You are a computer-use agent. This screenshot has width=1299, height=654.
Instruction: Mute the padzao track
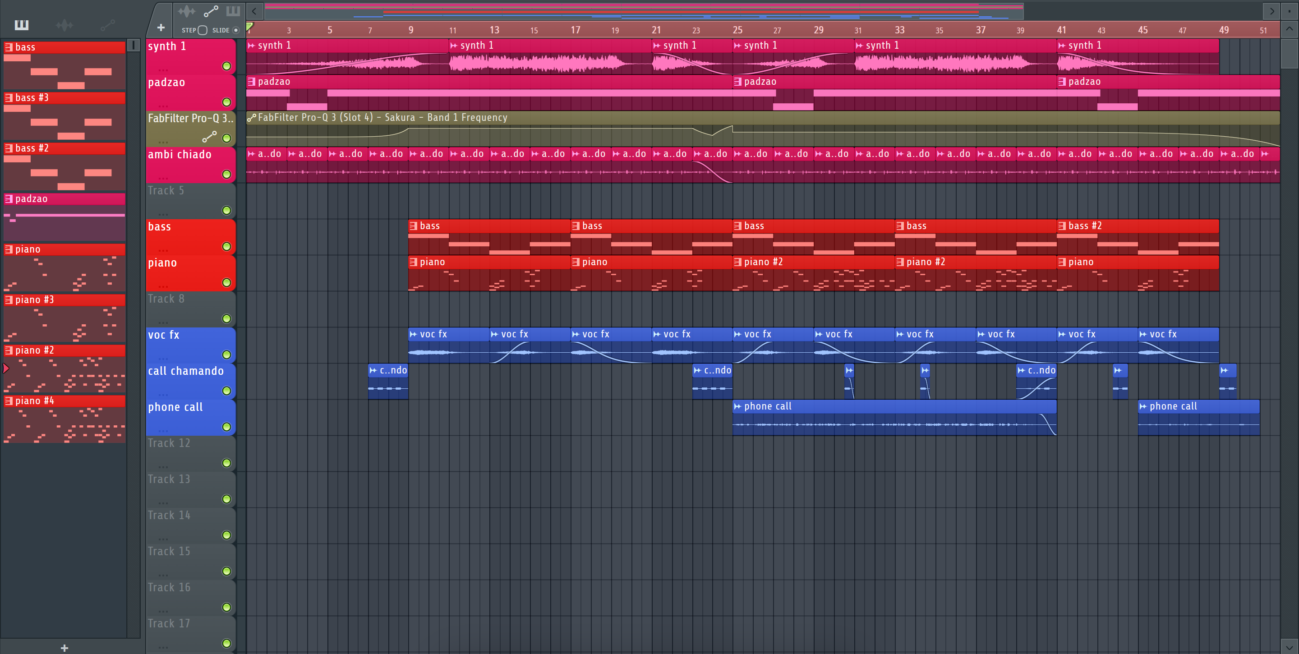227,102
